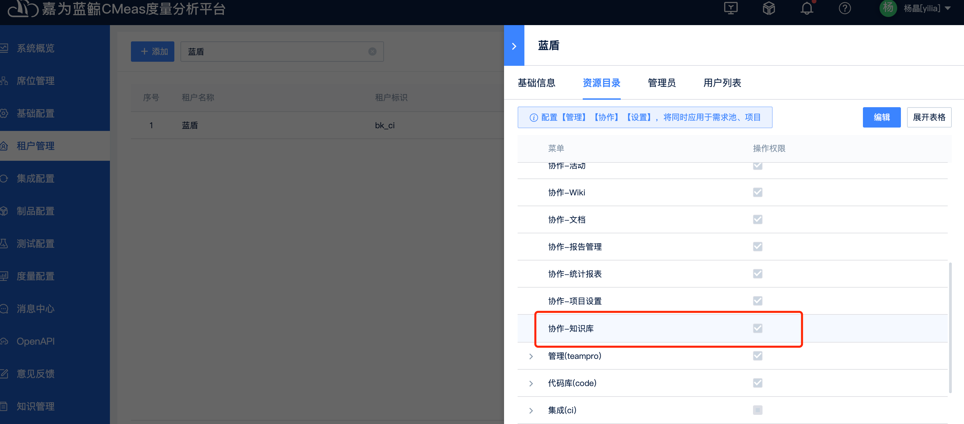Toggle 协作-文档 permission checkbox
This screenshot has height=424, width=964.
click(x=757, y=219)
